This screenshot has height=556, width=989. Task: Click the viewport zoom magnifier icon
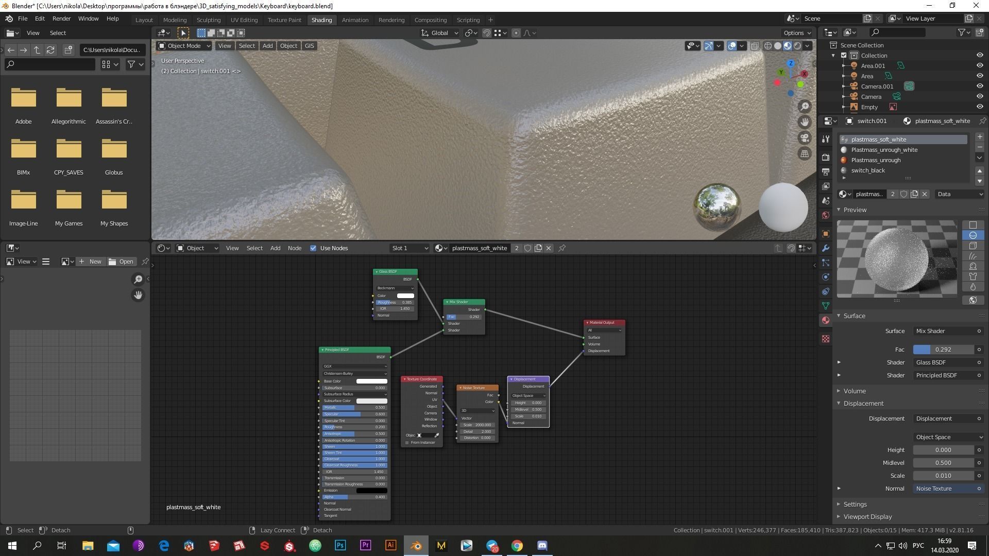805,107
